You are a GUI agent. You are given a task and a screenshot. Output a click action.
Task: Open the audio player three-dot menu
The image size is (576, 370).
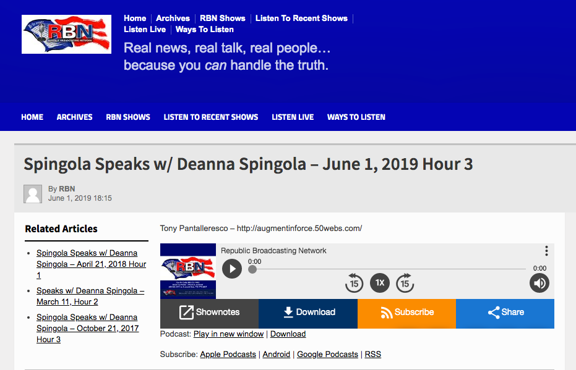pyautogui.click(x=546, y=251)
